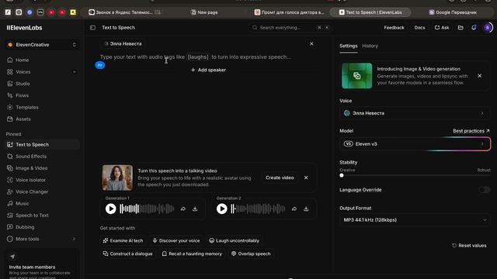
Task: Share Generation 2 audio
Action: pos(294,208)
